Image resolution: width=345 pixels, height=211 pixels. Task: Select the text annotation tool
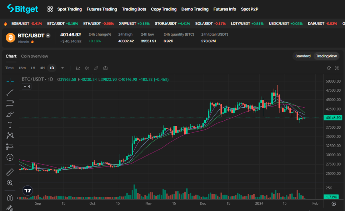coord(10,125)
